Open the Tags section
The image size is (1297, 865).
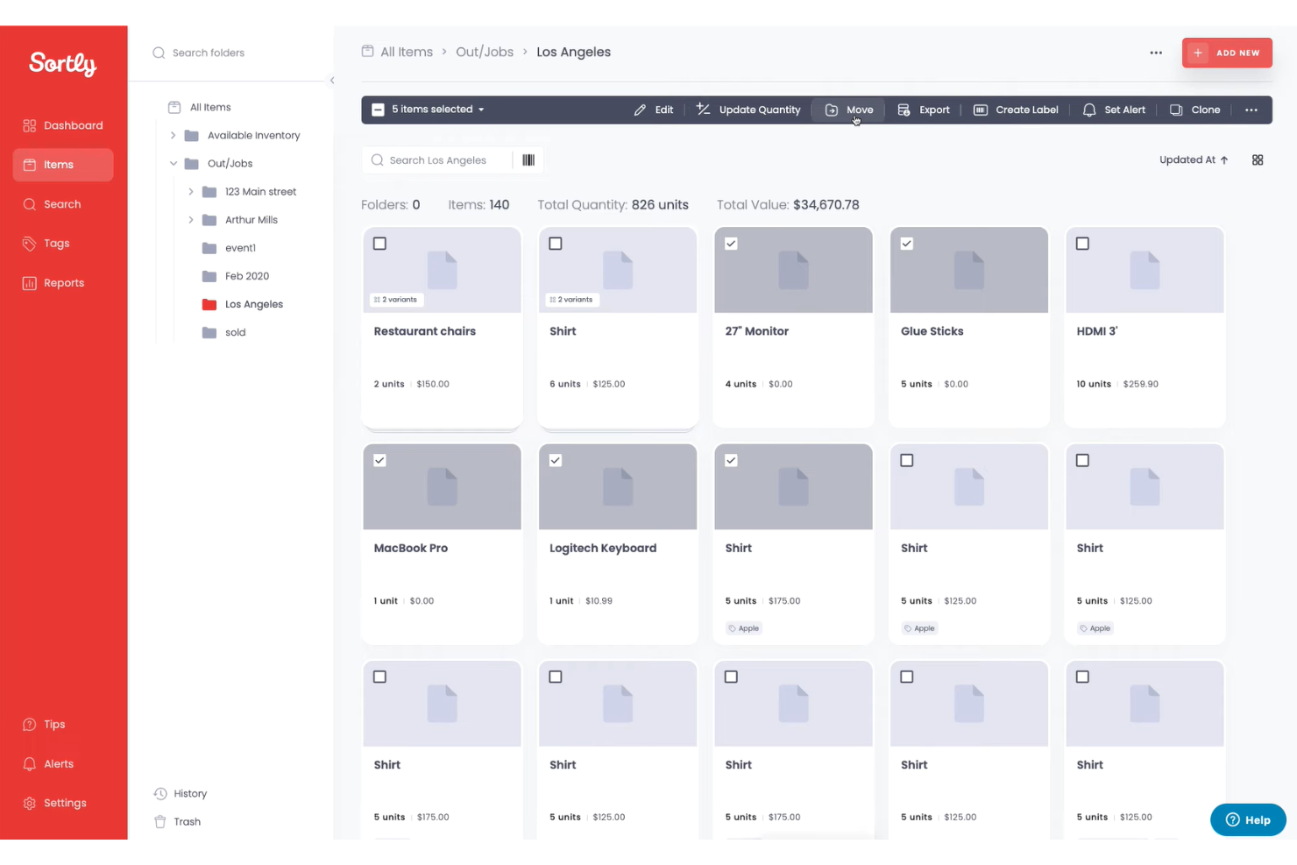(x=63, y=244)
